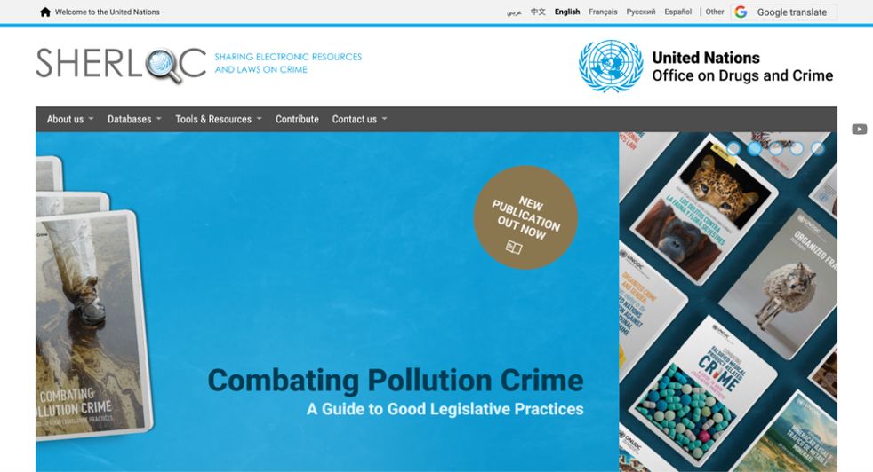873x472 pixels.
Task: Switch site language to Русский
Action: 641,12
